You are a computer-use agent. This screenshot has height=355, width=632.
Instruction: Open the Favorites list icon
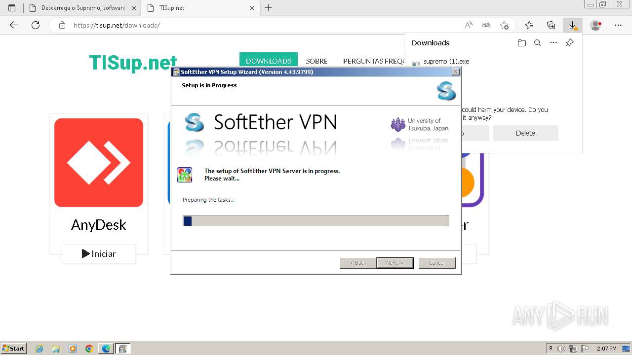click(529, 25)
